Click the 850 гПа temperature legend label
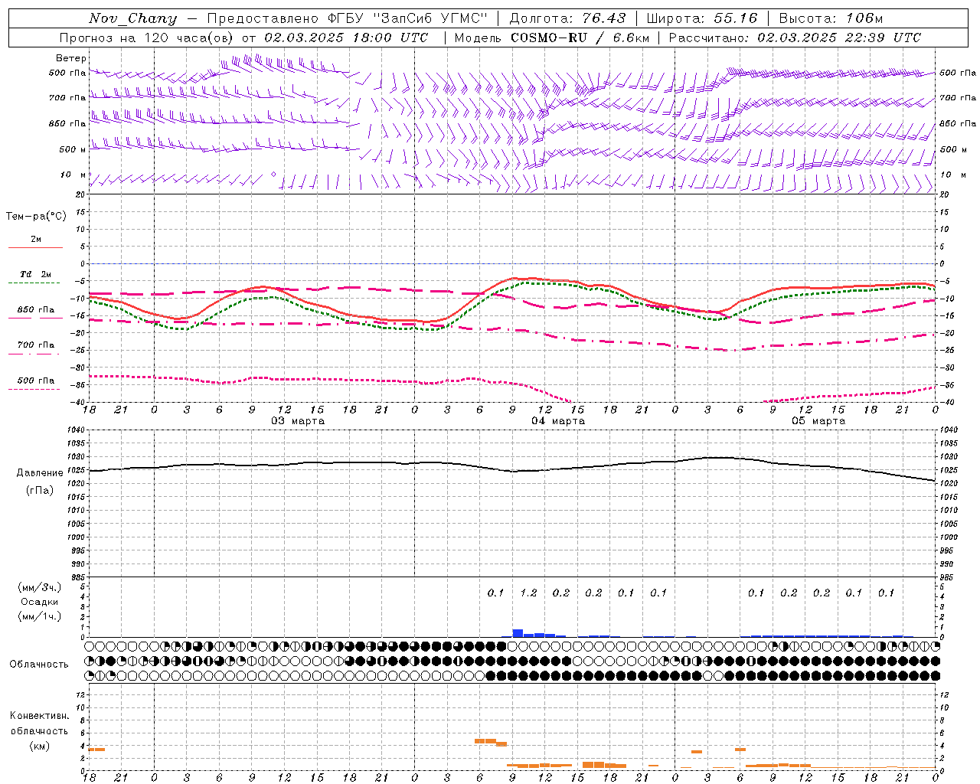 coord(35,310)
